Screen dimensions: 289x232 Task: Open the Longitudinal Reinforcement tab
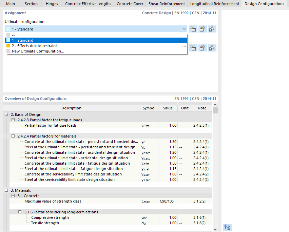[x=214, y=4]
